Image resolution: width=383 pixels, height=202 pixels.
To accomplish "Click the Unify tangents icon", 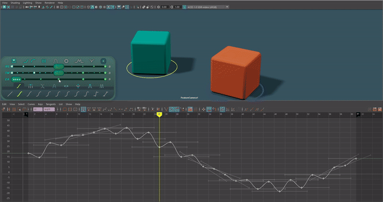I will point(158,110).
